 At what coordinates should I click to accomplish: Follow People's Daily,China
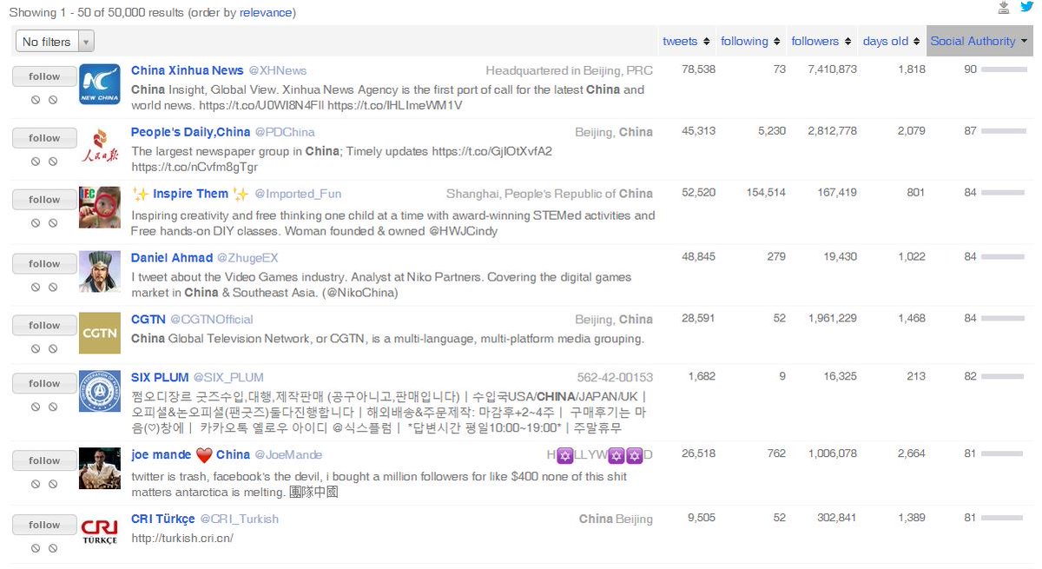pyautogui.click(x=44, y=138)
